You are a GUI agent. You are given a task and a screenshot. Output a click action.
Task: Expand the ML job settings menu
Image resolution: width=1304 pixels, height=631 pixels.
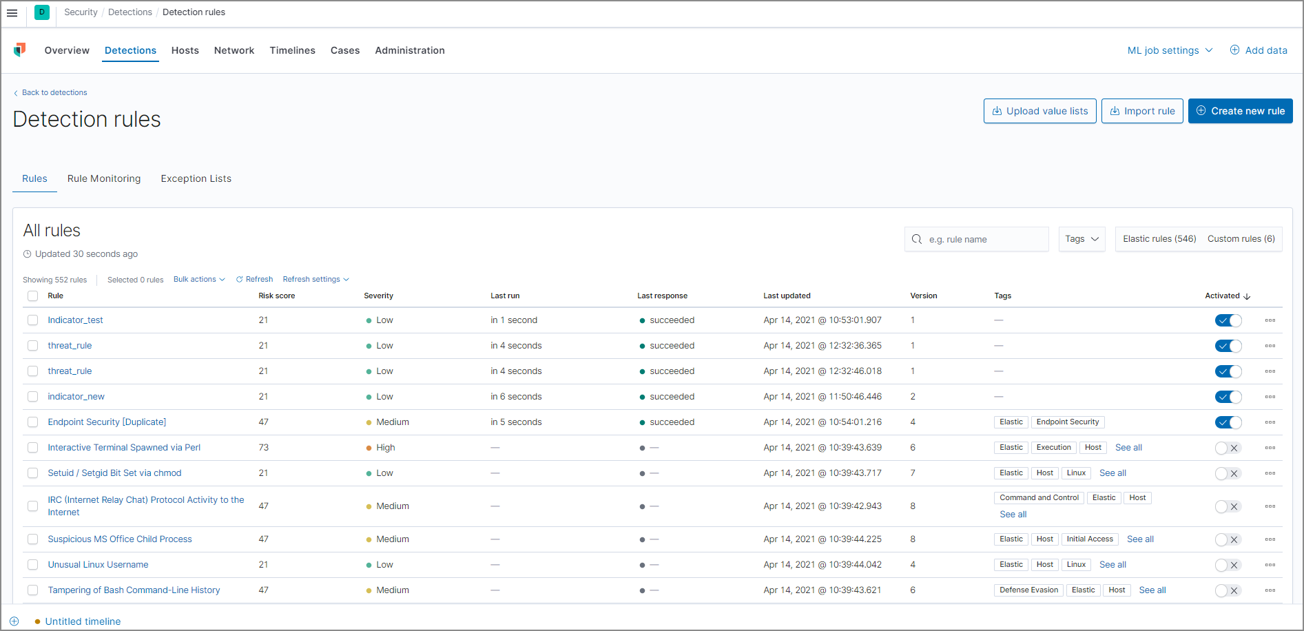coord(1169,50)
